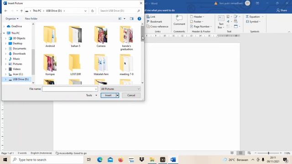Select Videos in the navigation pane
Image resolution: width=292 pixels, height=164 pixels.
(x=16, y=69)
